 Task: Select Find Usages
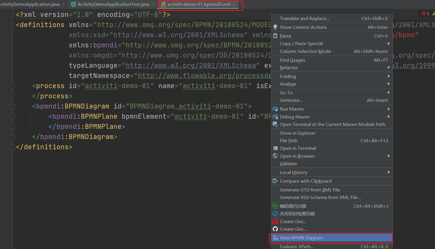pos(332,60)
